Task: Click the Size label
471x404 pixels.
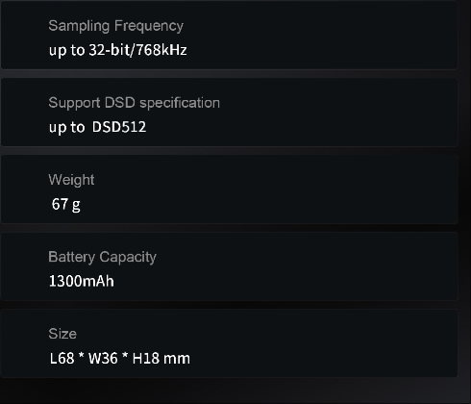Action: (62, 334)
